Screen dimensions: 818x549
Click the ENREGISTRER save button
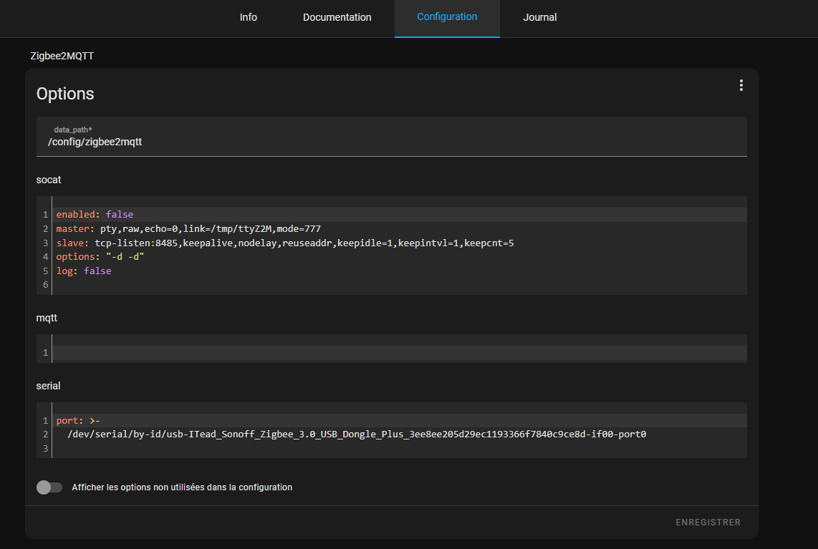pyautogui.click(x=708, y=522)
